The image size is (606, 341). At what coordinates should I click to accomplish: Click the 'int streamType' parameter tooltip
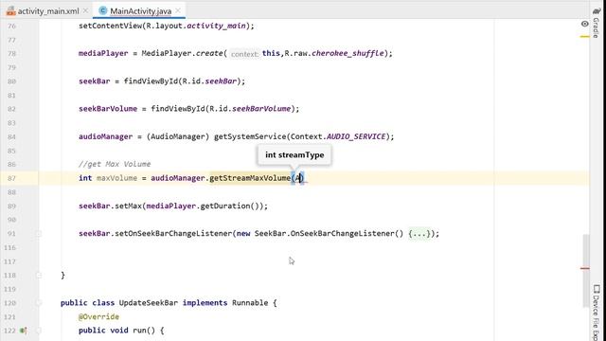pyautogui.click(x=294, y=155)
